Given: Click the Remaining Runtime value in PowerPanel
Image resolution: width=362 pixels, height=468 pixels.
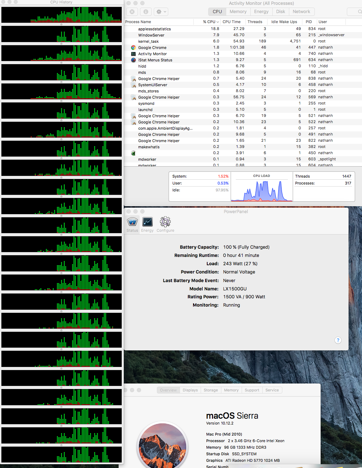Looking at the screenshot, I should click(241, 256).
